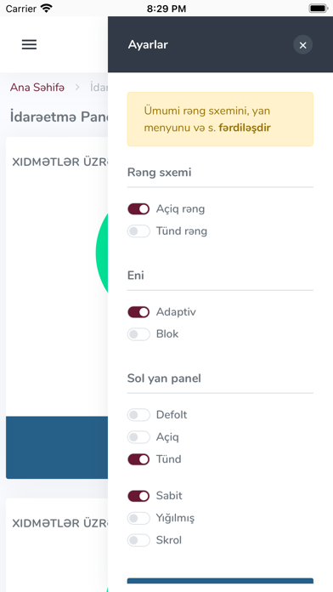
Task: Go to Ana Səhifə breadcrumb link
Action: click(x=37, y=88)
